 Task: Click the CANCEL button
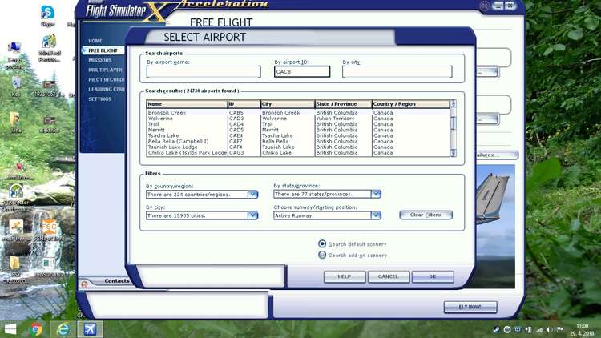(389, 276)
